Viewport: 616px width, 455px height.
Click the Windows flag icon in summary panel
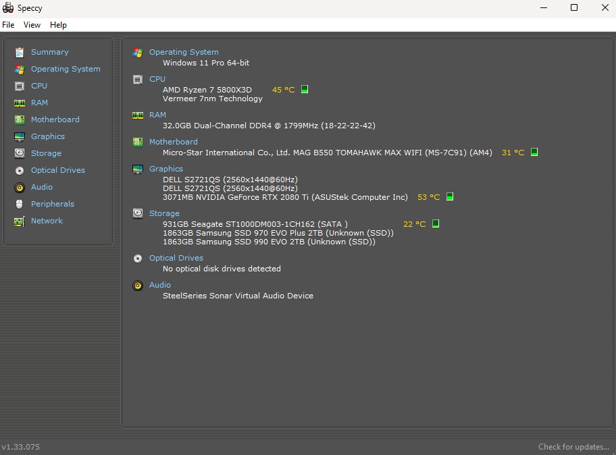[138, 52]
